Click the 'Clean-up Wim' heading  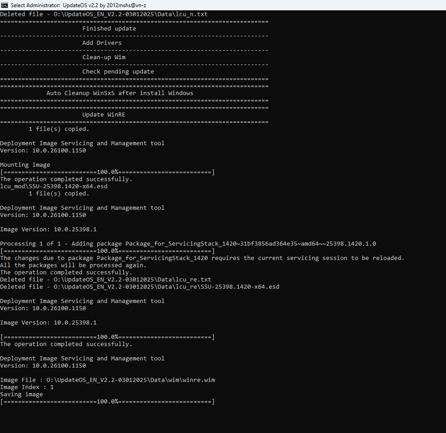104,57
